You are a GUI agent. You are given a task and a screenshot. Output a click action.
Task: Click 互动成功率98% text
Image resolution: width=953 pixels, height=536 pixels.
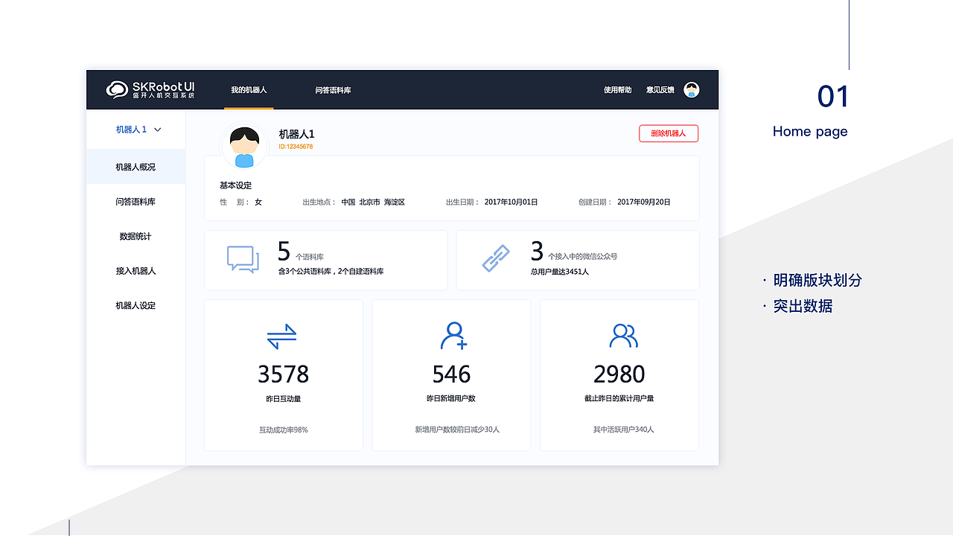283,430
